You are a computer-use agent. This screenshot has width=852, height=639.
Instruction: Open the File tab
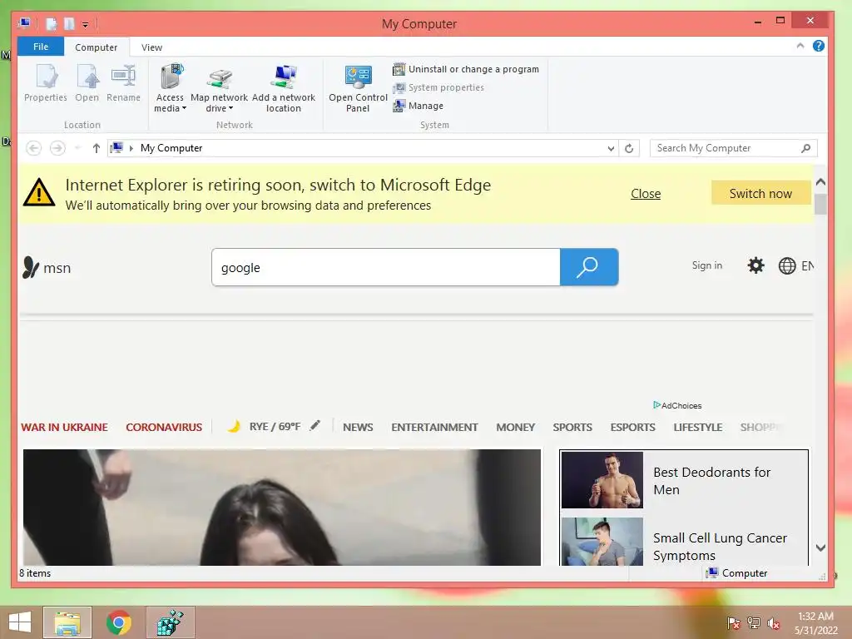click(41, 47)
